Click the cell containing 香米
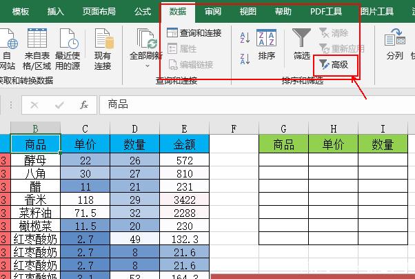Image resolution: width=415 pixels, height=279 pixels. pos(35,200)
